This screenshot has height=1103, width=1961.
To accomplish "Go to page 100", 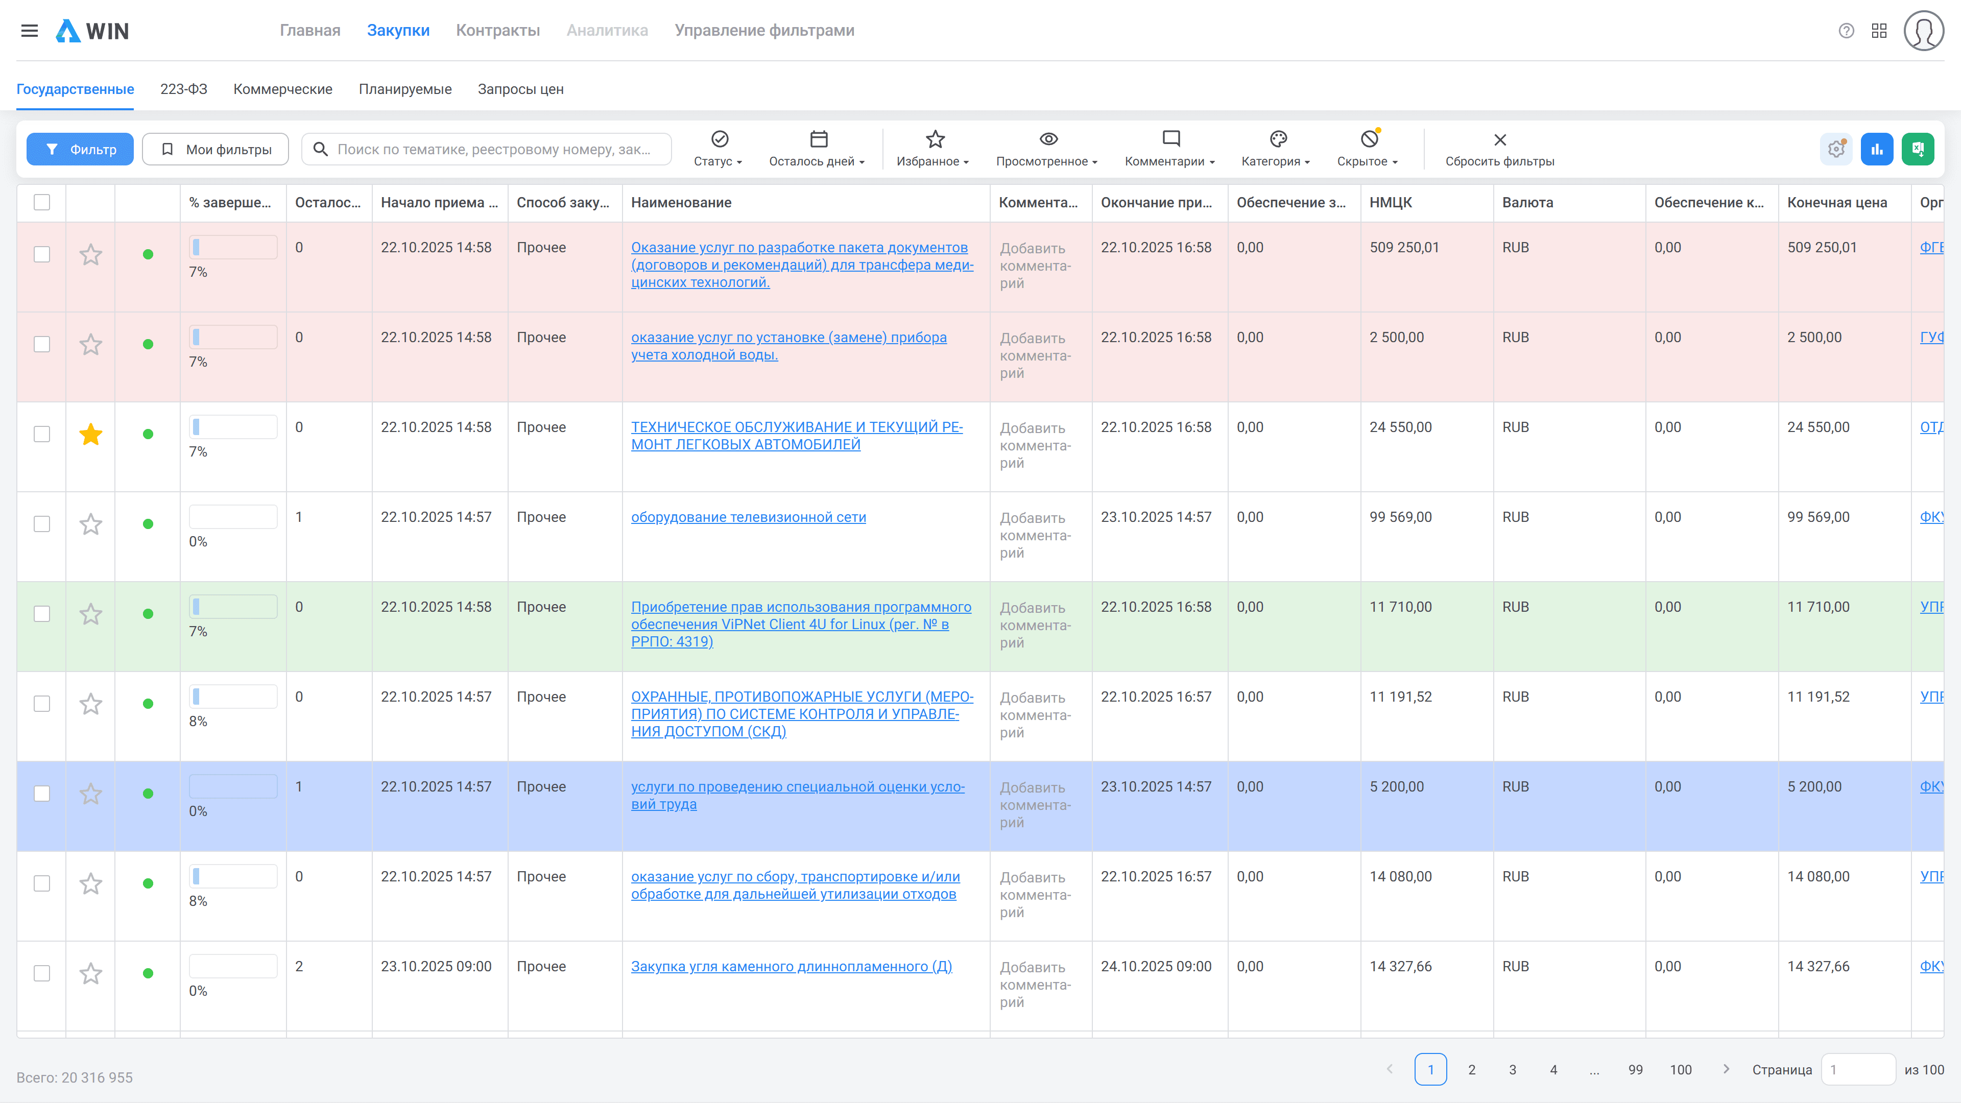I will pyautogui.click(x=1681, y=1069).
